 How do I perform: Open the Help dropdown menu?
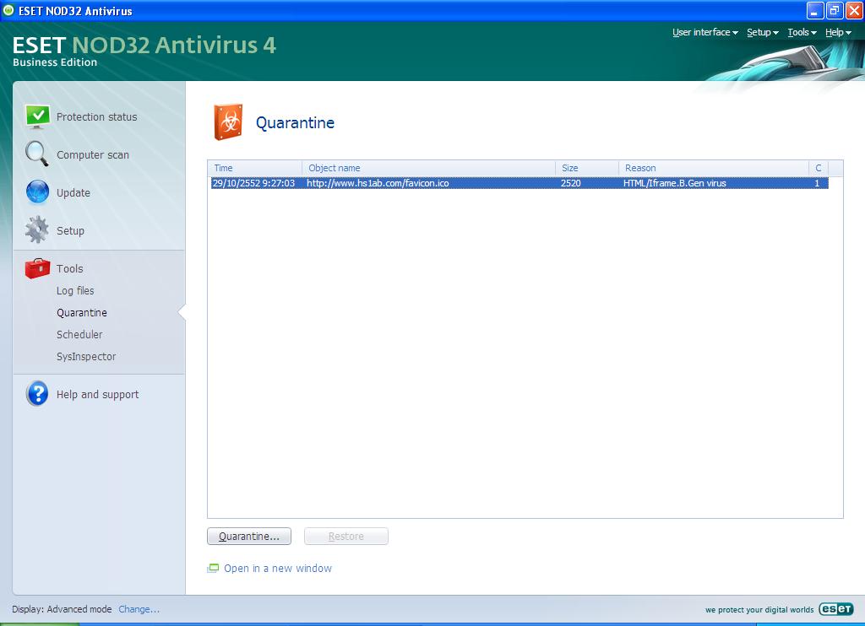837,32
